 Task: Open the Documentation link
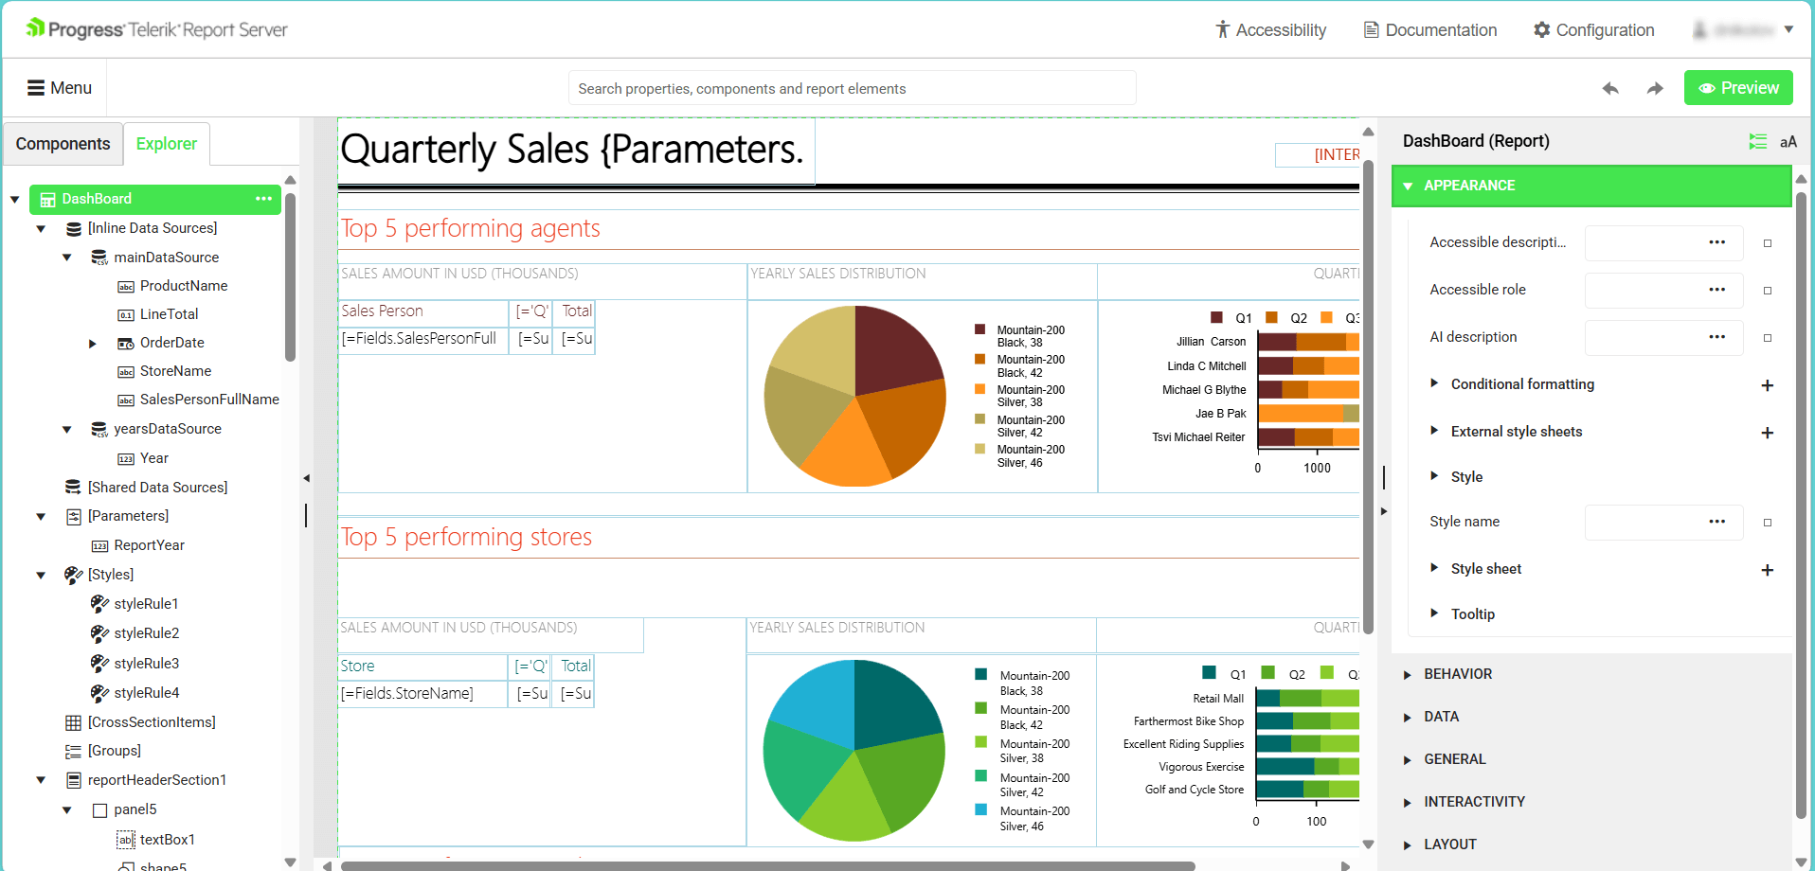tap(1429, 29)
